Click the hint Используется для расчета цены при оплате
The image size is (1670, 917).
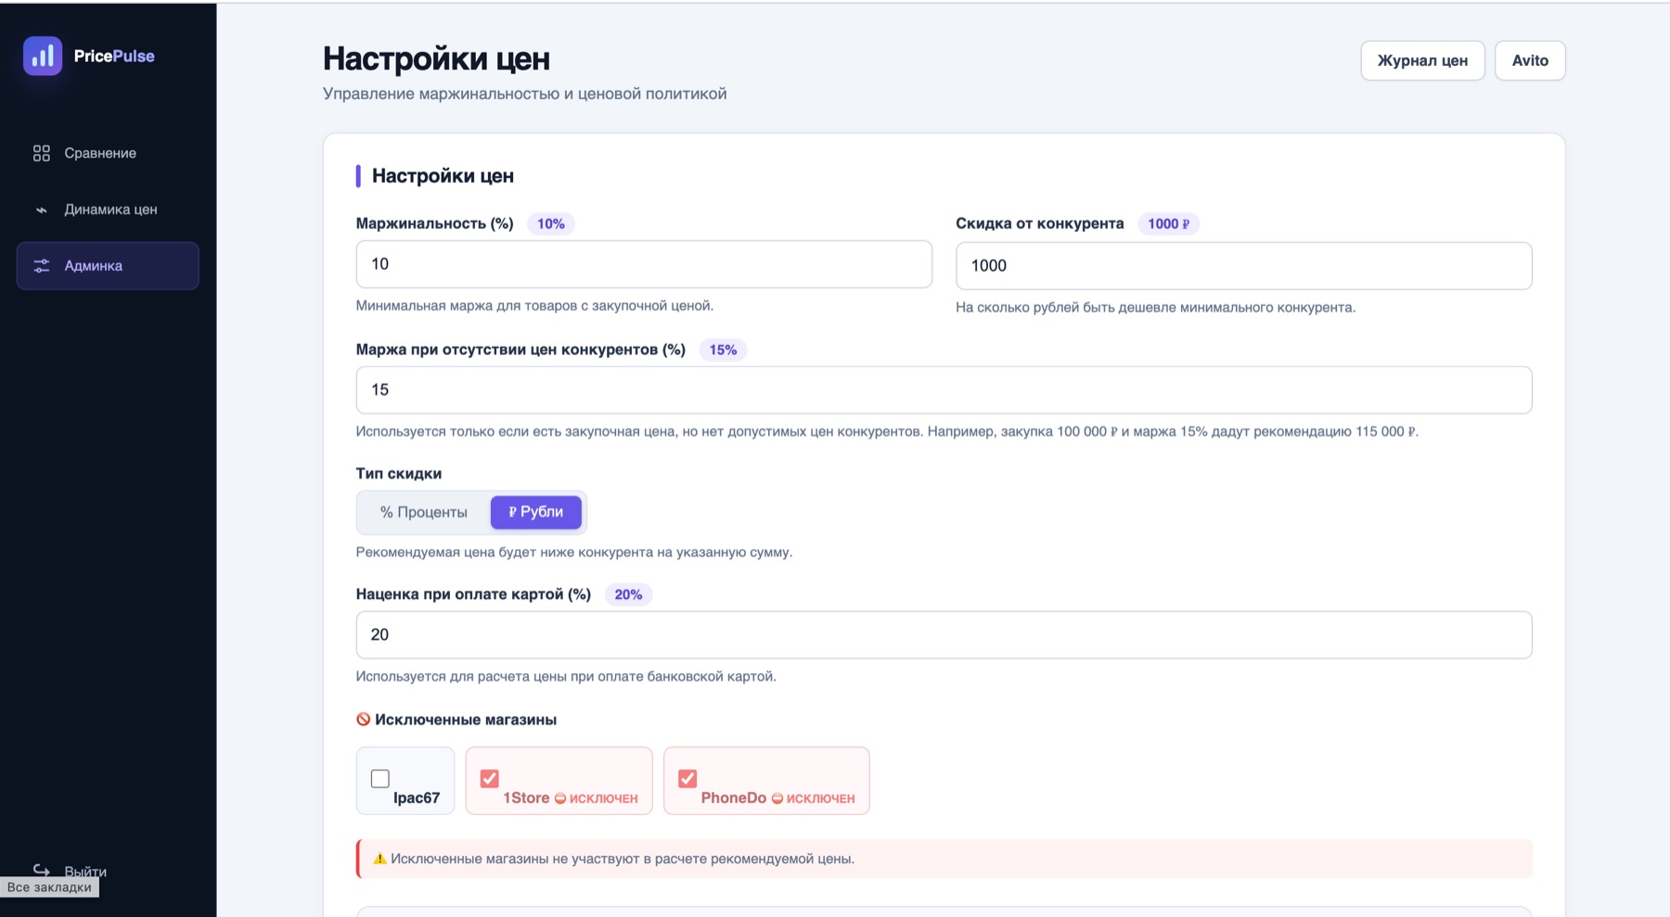[566, 677]
